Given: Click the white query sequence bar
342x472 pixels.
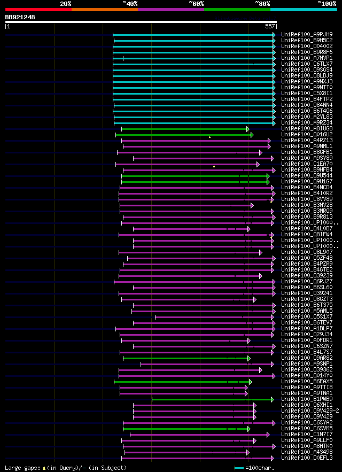Looking at the screenshot, I should [x=141, y=22].
